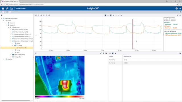This screenshot has width=182, height=102.
Task: Click the pencil edit icon above thermal image
Action: click(x=101, y=53)
